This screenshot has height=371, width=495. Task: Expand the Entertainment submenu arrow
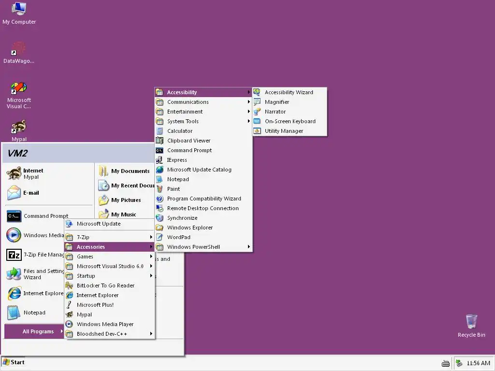click(x=249, y=112)
